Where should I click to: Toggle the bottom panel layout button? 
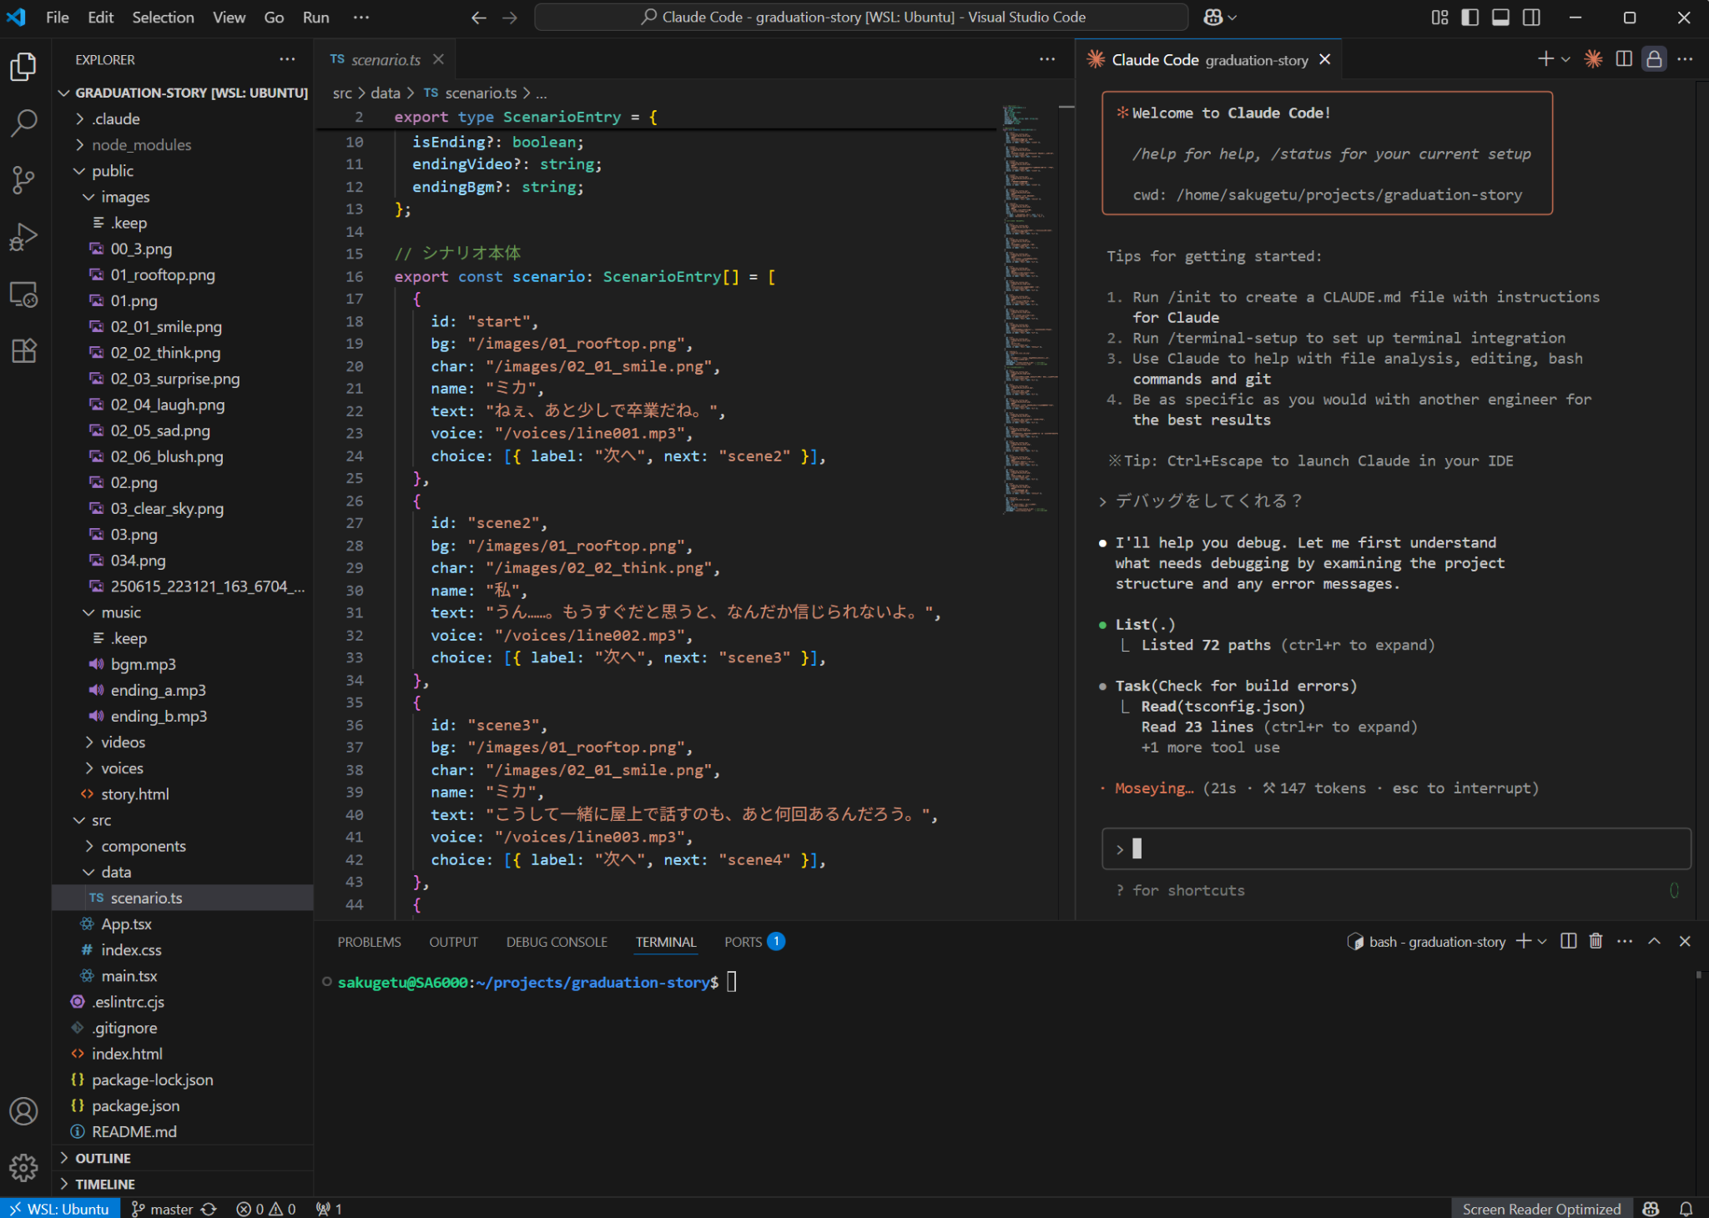(1500, 17)
